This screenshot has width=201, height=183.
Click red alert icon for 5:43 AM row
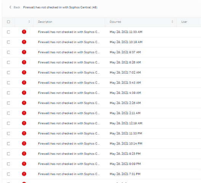24,82
